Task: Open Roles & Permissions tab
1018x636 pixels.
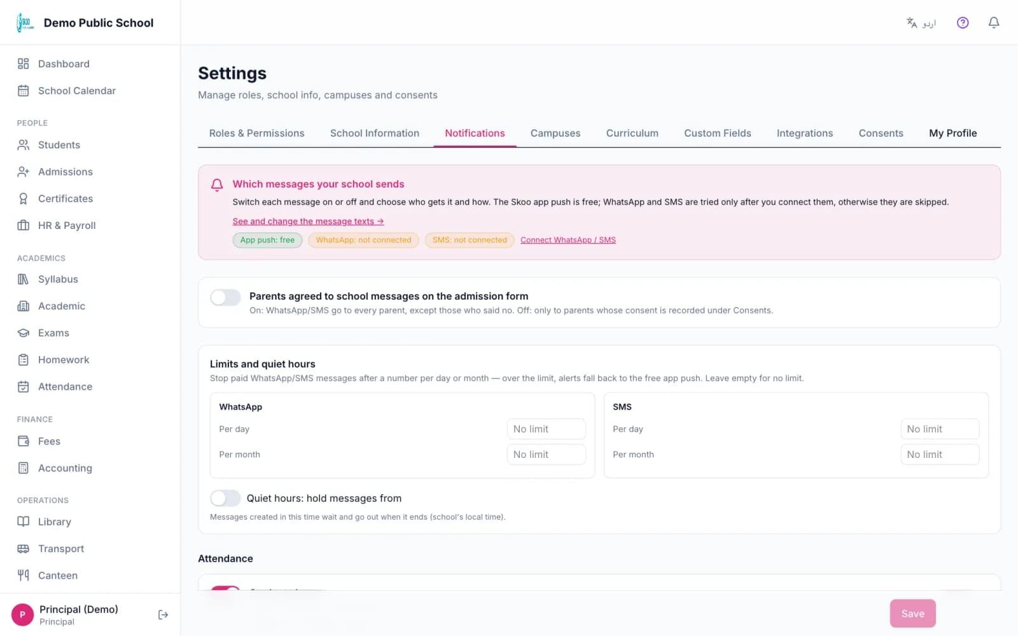Action: [257, 133]
